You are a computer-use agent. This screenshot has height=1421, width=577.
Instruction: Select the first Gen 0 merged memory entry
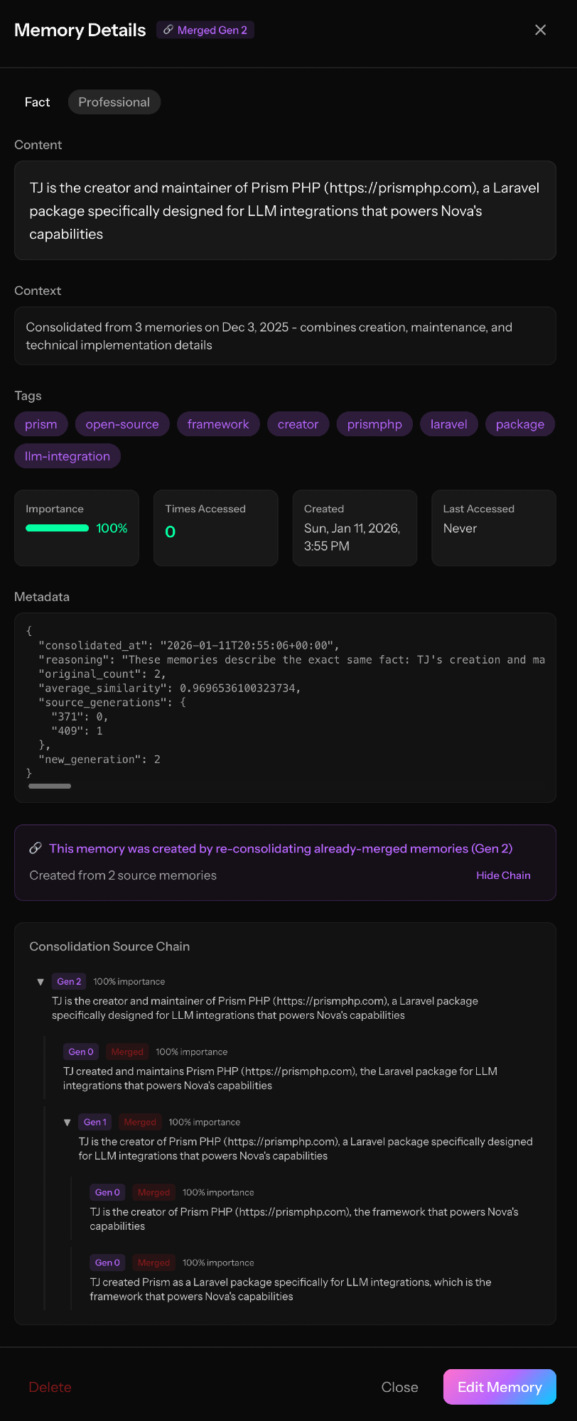280,1078
